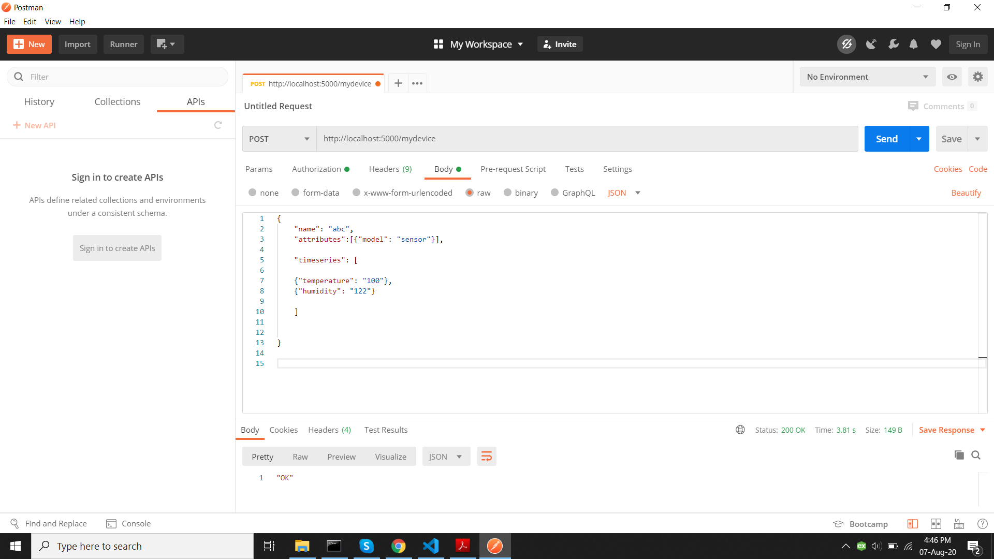
Task: Open the notifications bell
Action: tap(913, 44)
